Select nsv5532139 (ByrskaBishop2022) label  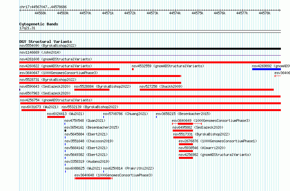90,107
